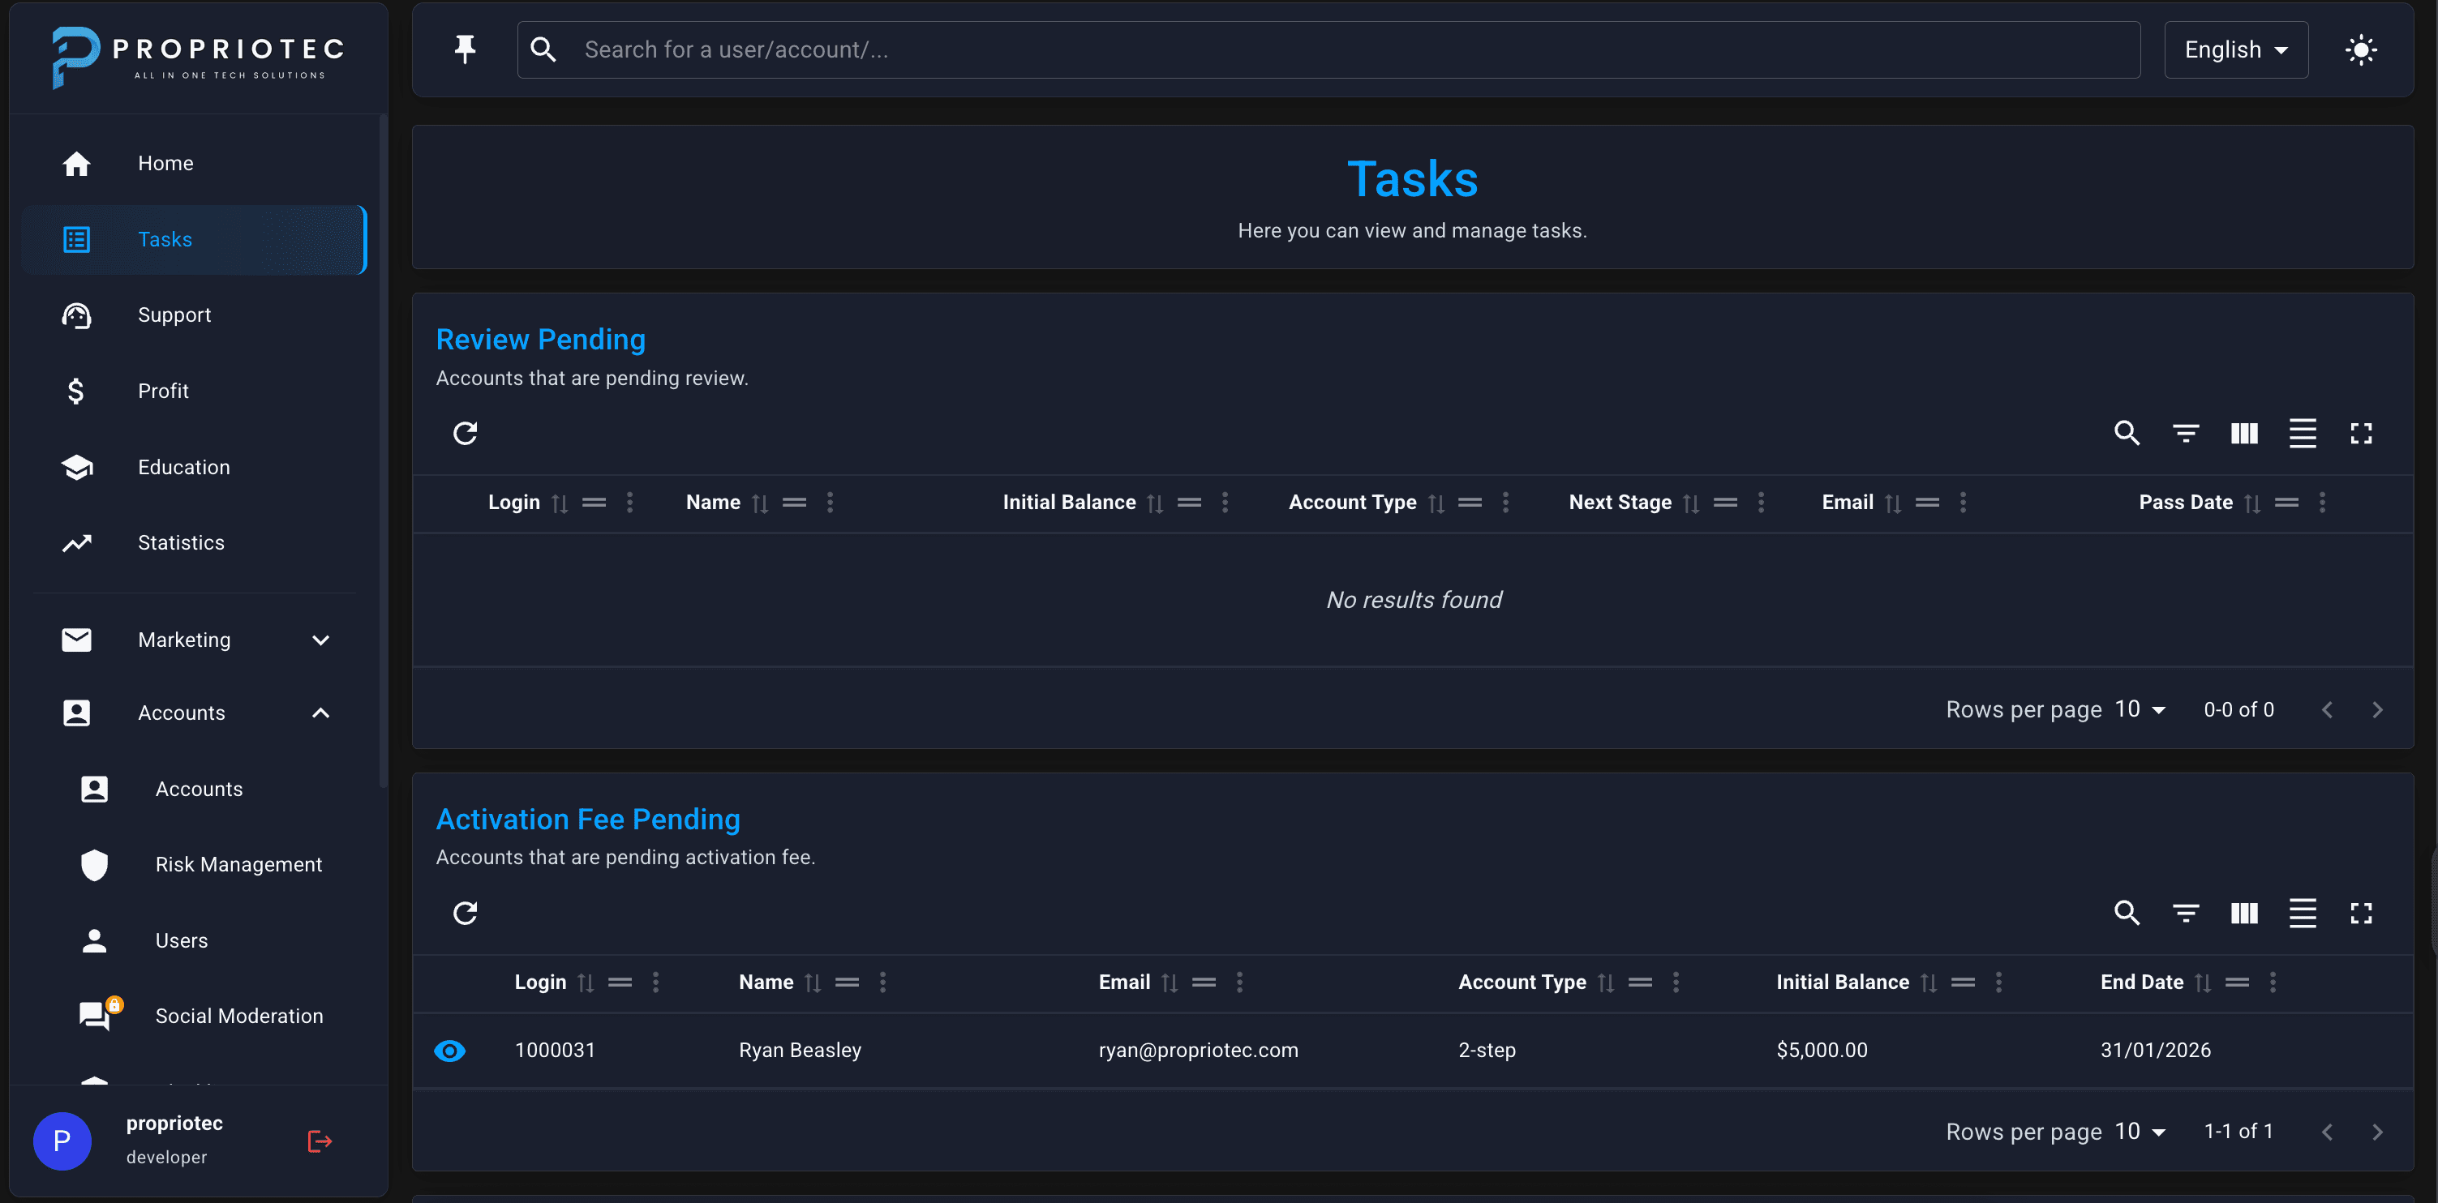Image resolution: width=2438 pixels, height=1203 pixels.
Task: Sort Review Pending by Initial Balance
Action: pyautogui.click(x=1155, y=503)
